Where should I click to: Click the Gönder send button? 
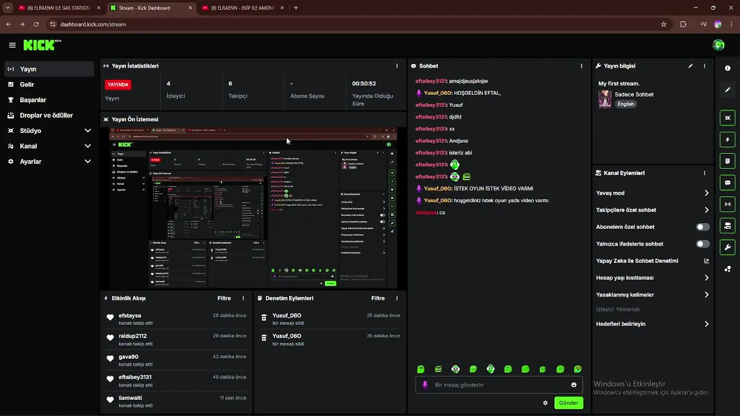pyautogui.click(x=568, y=403)
